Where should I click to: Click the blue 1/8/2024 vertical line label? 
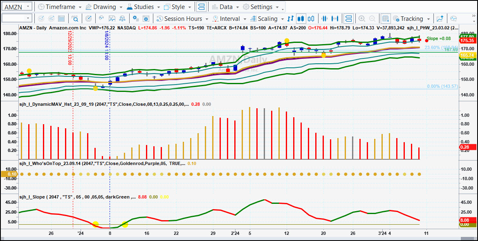[106, 45]
